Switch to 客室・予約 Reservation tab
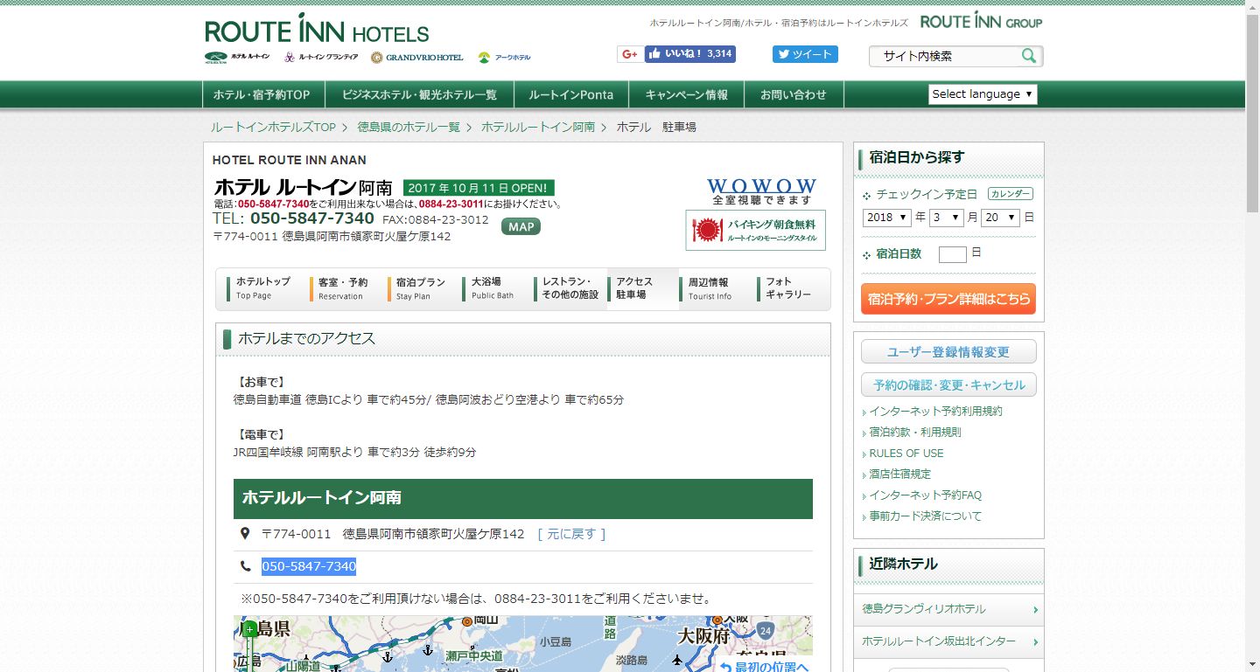The width and height of the screenshot is (1260, 672). 342,289
